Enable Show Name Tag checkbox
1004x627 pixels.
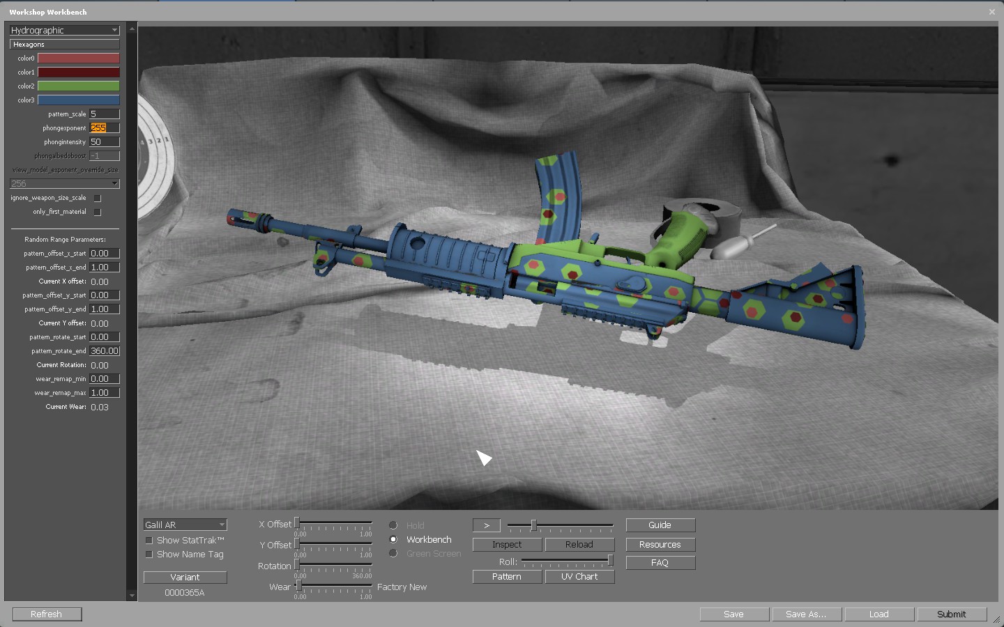point(149,554)
